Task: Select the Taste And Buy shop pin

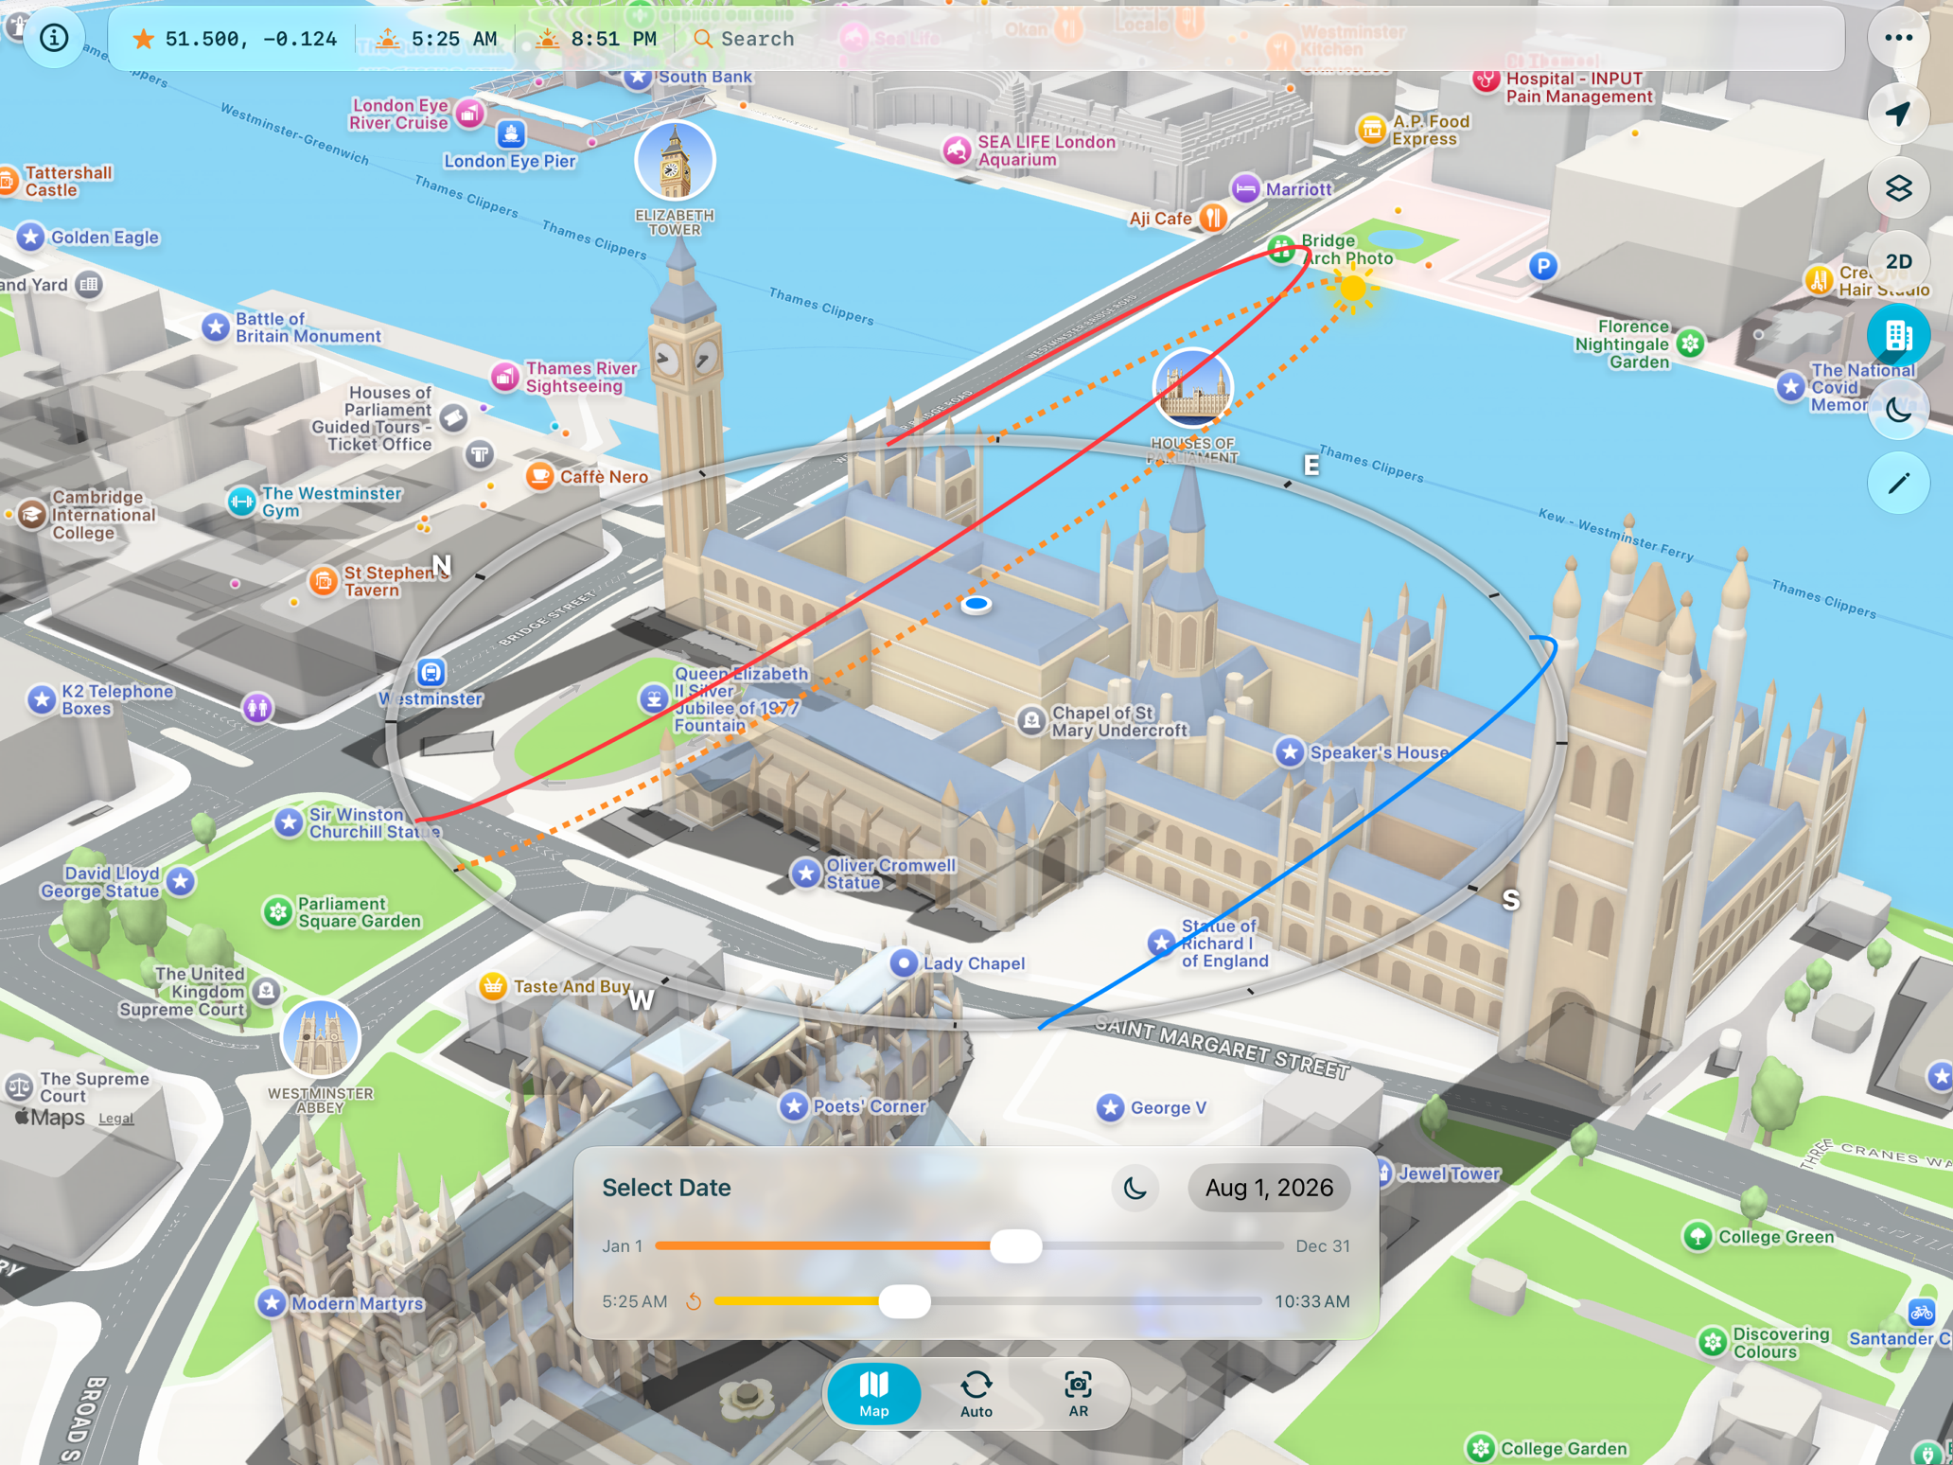Action: click(x=492, y=986)
